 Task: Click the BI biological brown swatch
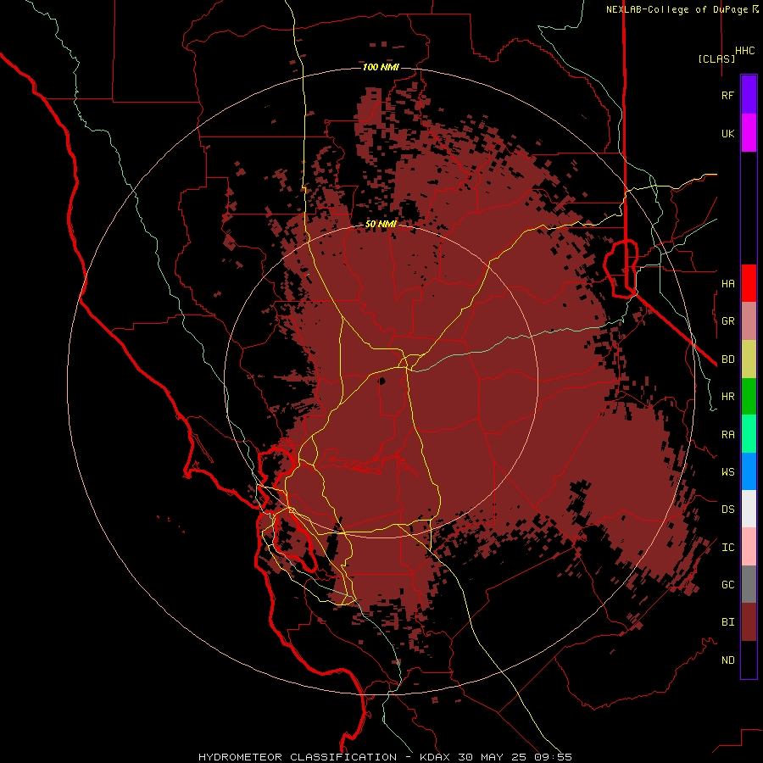point(749,622)
